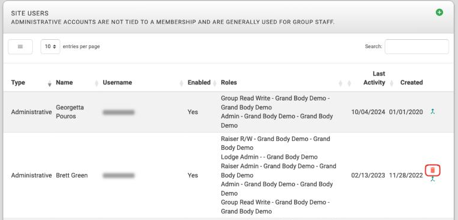Delete Brett Green with red trash icon
The width and height of the screenshot is (458, 220).
coord(432,170)
